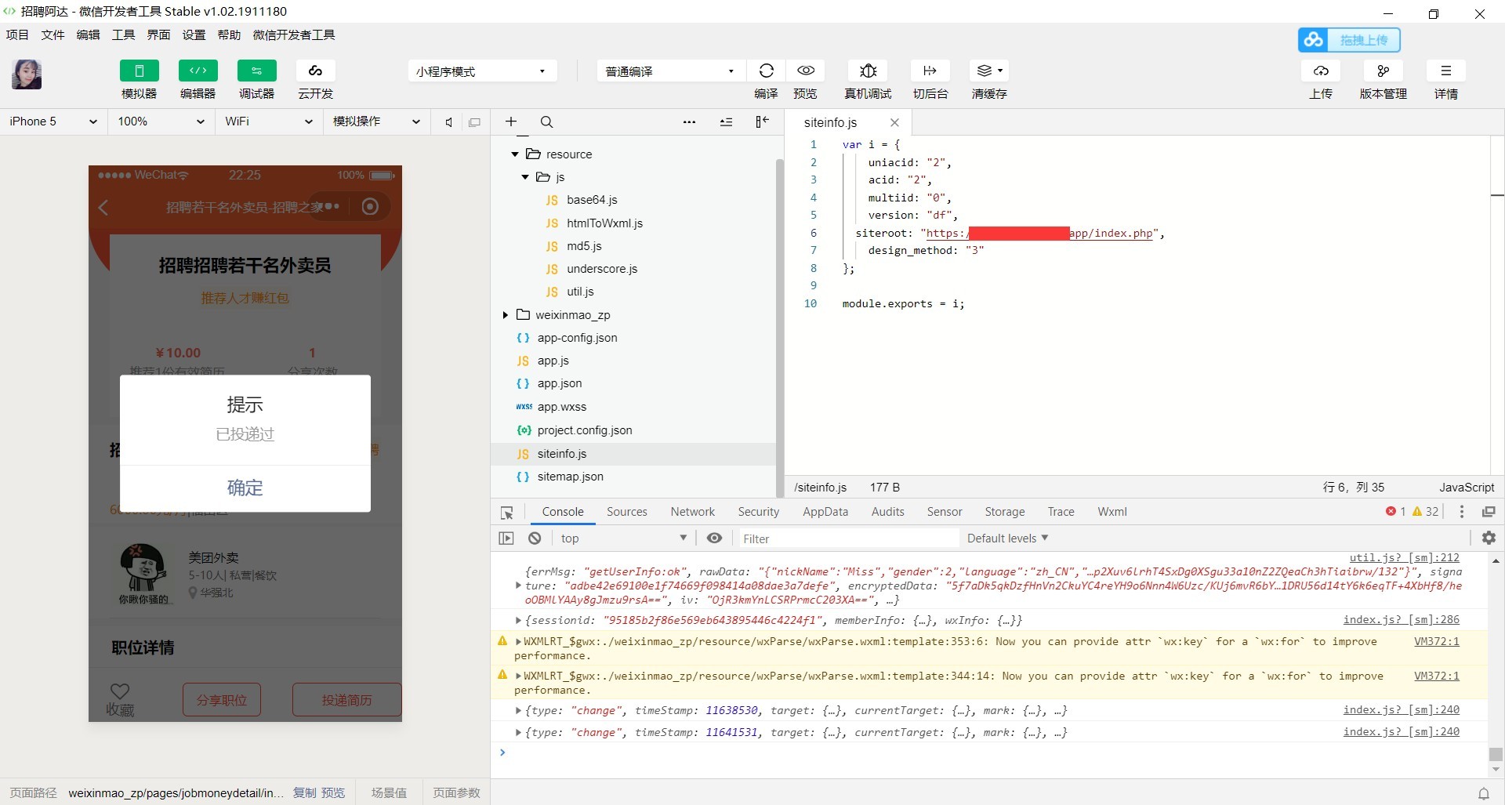Switch to the Network tab
The image size is (1505, 805).
(x=693, y=512)
